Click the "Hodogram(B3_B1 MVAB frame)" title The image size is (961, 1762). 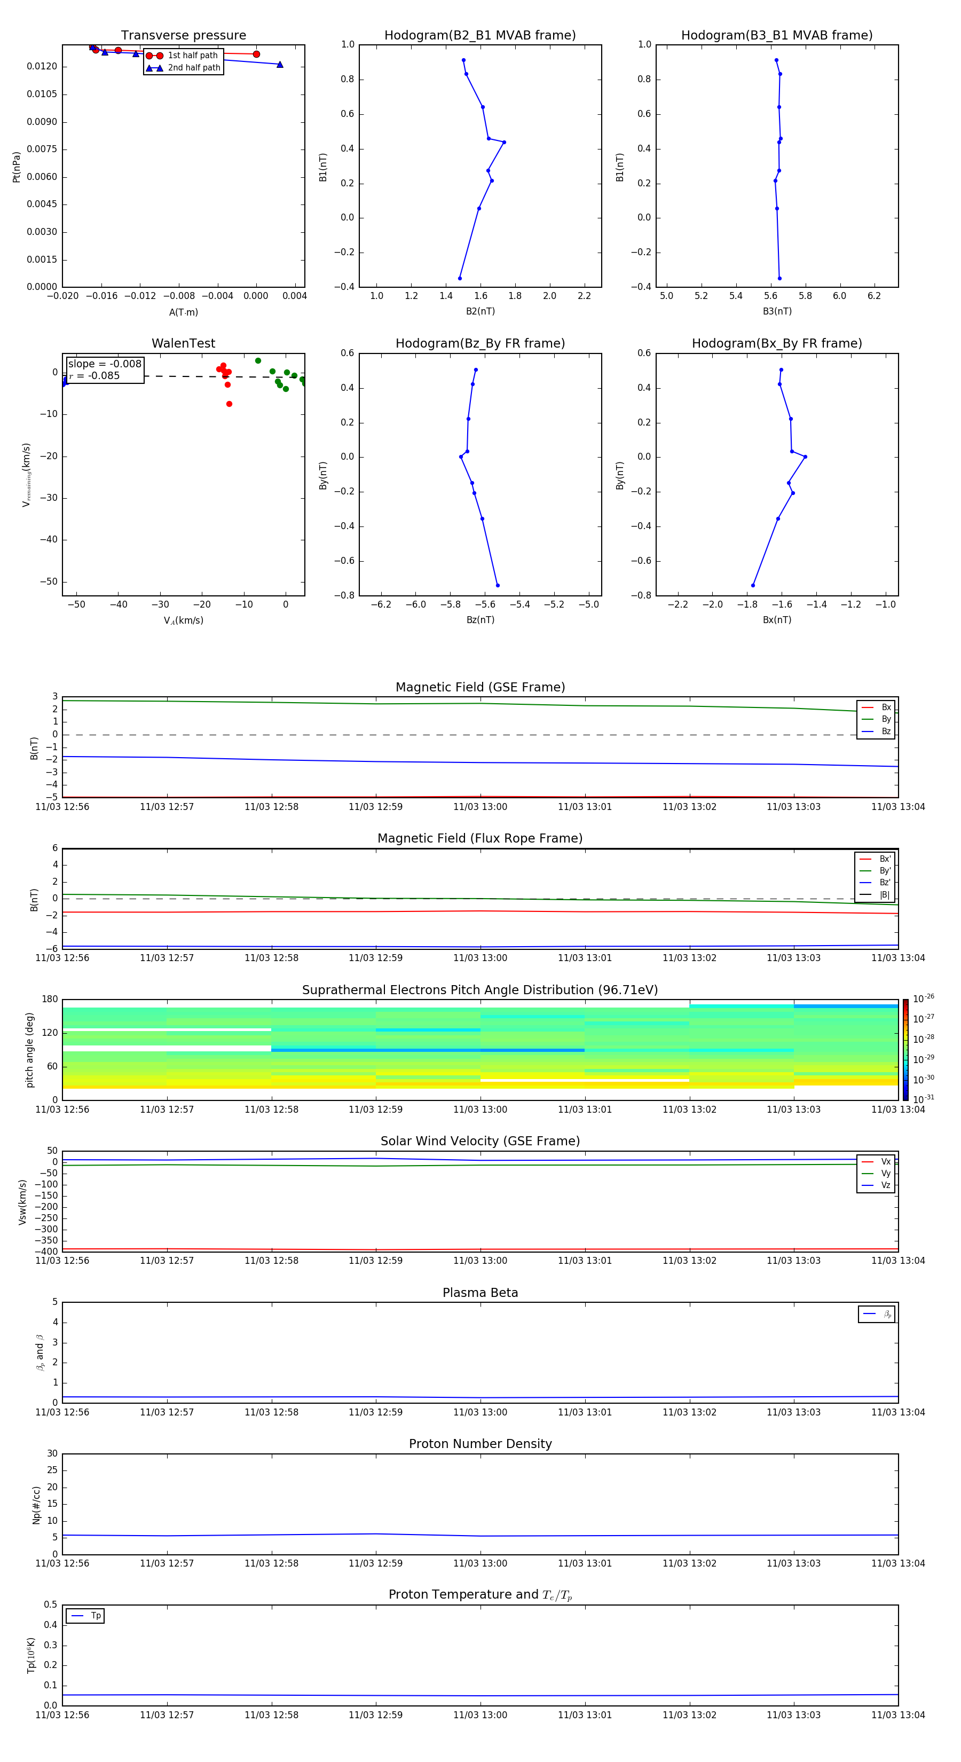777,35
